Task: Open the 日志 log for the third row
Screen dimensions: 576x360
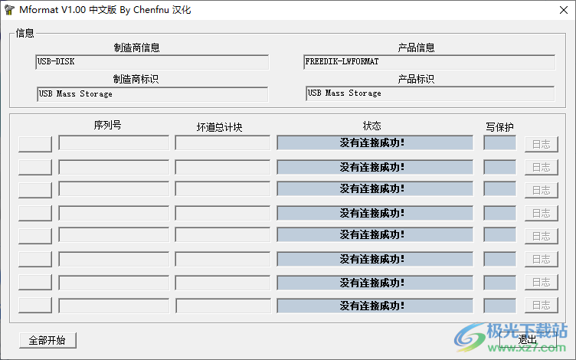Action: pyautogui.click(x=541, y=190)
